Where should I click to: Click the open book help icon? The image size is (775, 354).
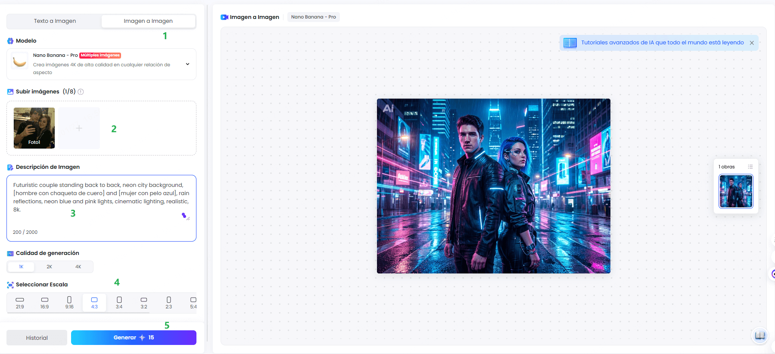tap(760, 335)
